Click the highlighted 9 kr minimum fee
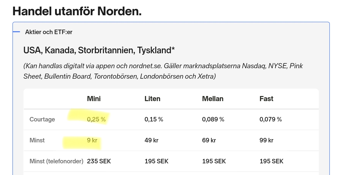This screenshot has height=175, width=337. 92,140
